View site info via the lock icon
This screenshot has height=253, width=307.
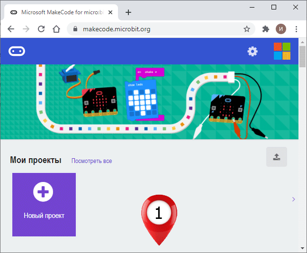pos(75,29)
